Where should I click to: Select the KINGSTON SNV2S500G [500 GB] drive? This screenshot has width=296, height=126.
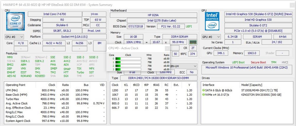coord(261,94)
